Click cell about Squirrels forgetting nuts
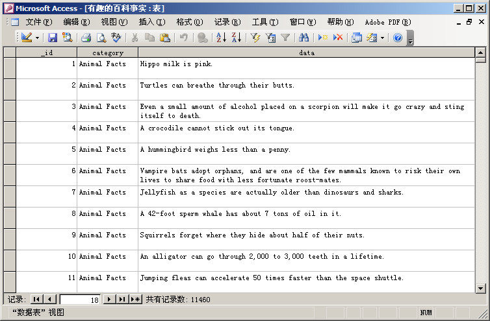The width and height of the screenshot is (490, 321). click(306, 239)
